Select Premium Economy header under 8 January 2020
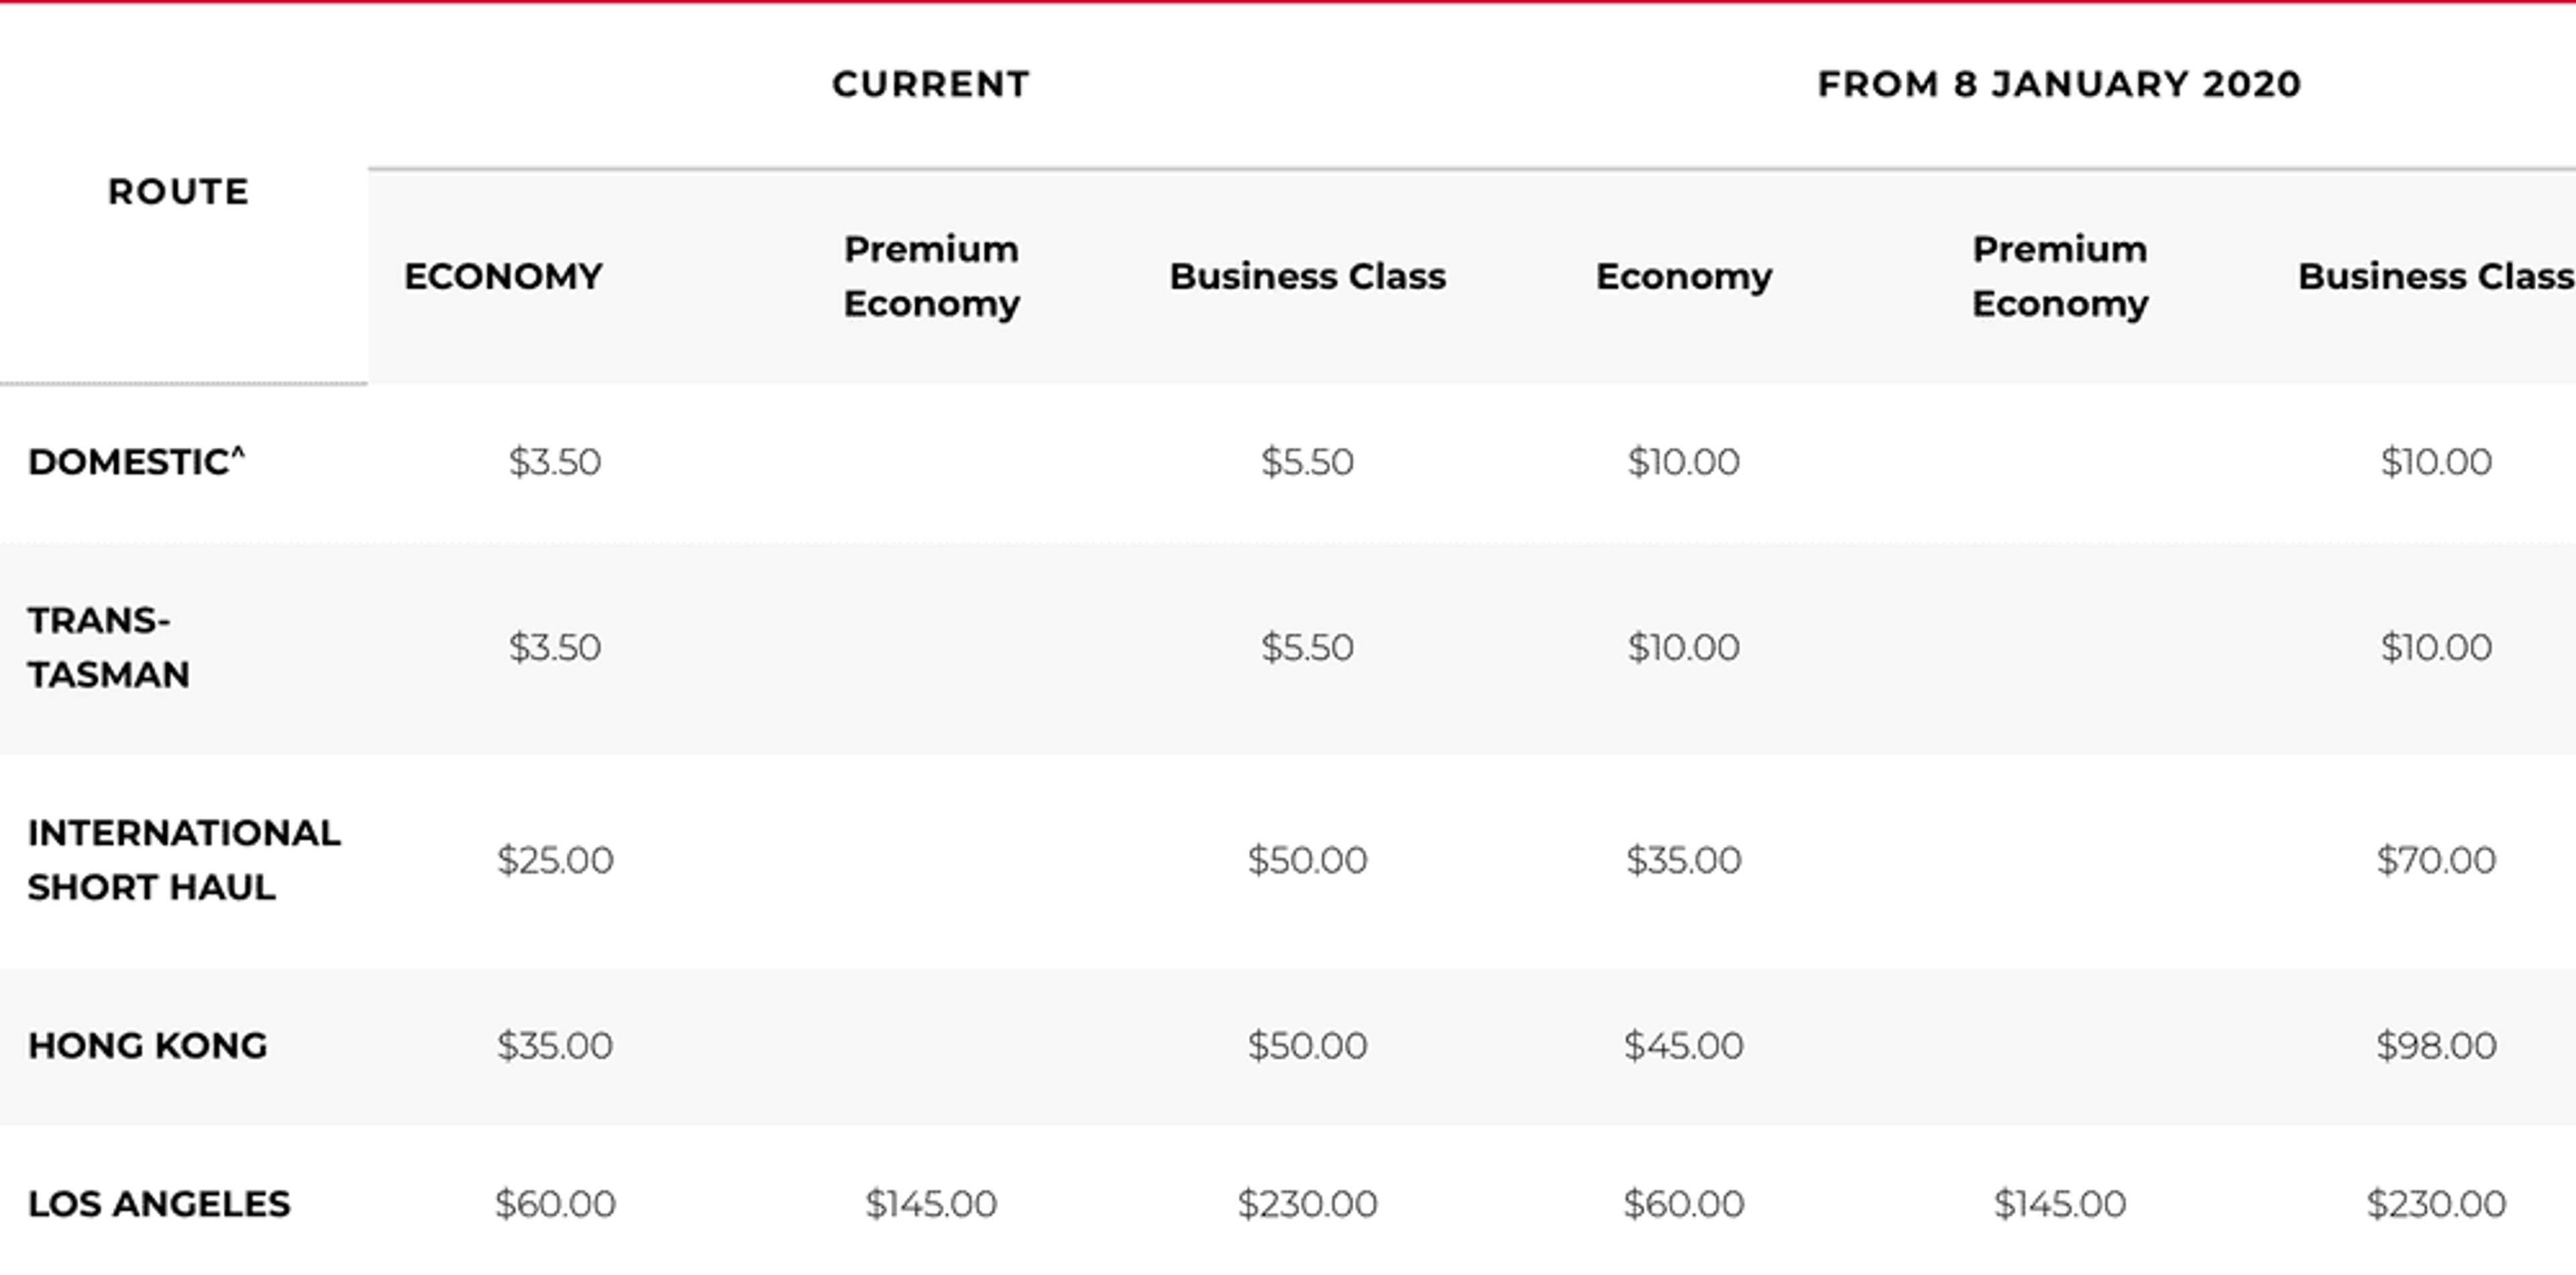Screen dimensions: 2576x1275 [2059, 276]
